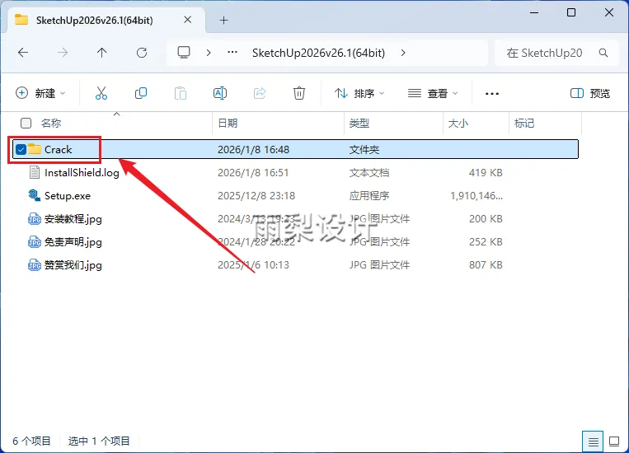Click the 应用程序 type cell
Image resolution: width=629 pixels, height=453 pixels.
click(x=369, y=196)
